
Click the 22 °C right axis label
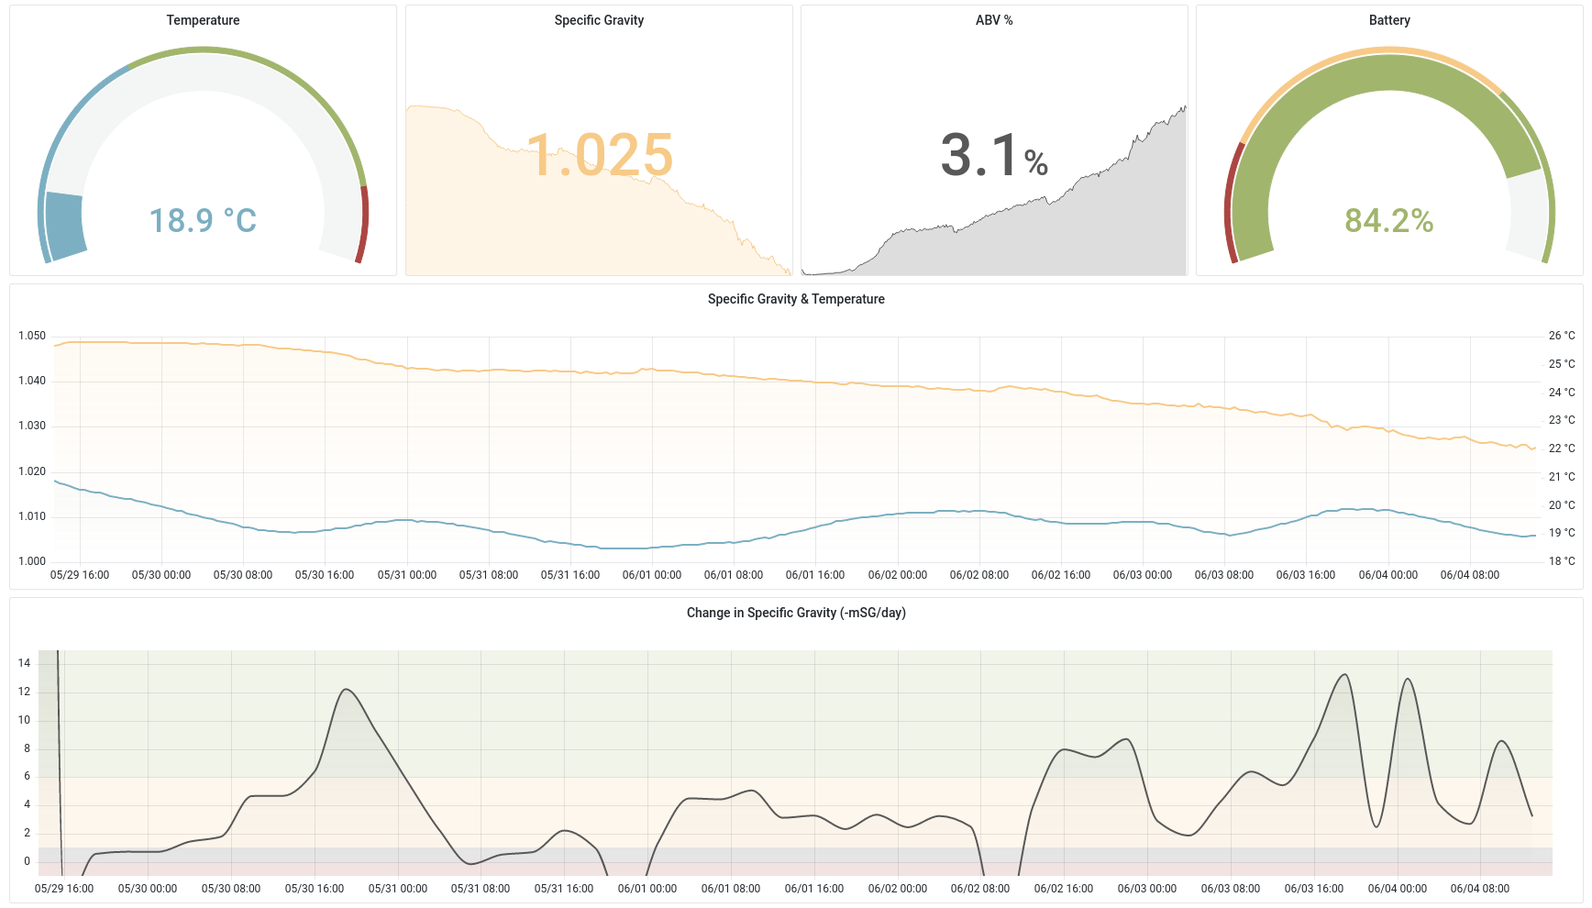click(x=1561, y=448)
